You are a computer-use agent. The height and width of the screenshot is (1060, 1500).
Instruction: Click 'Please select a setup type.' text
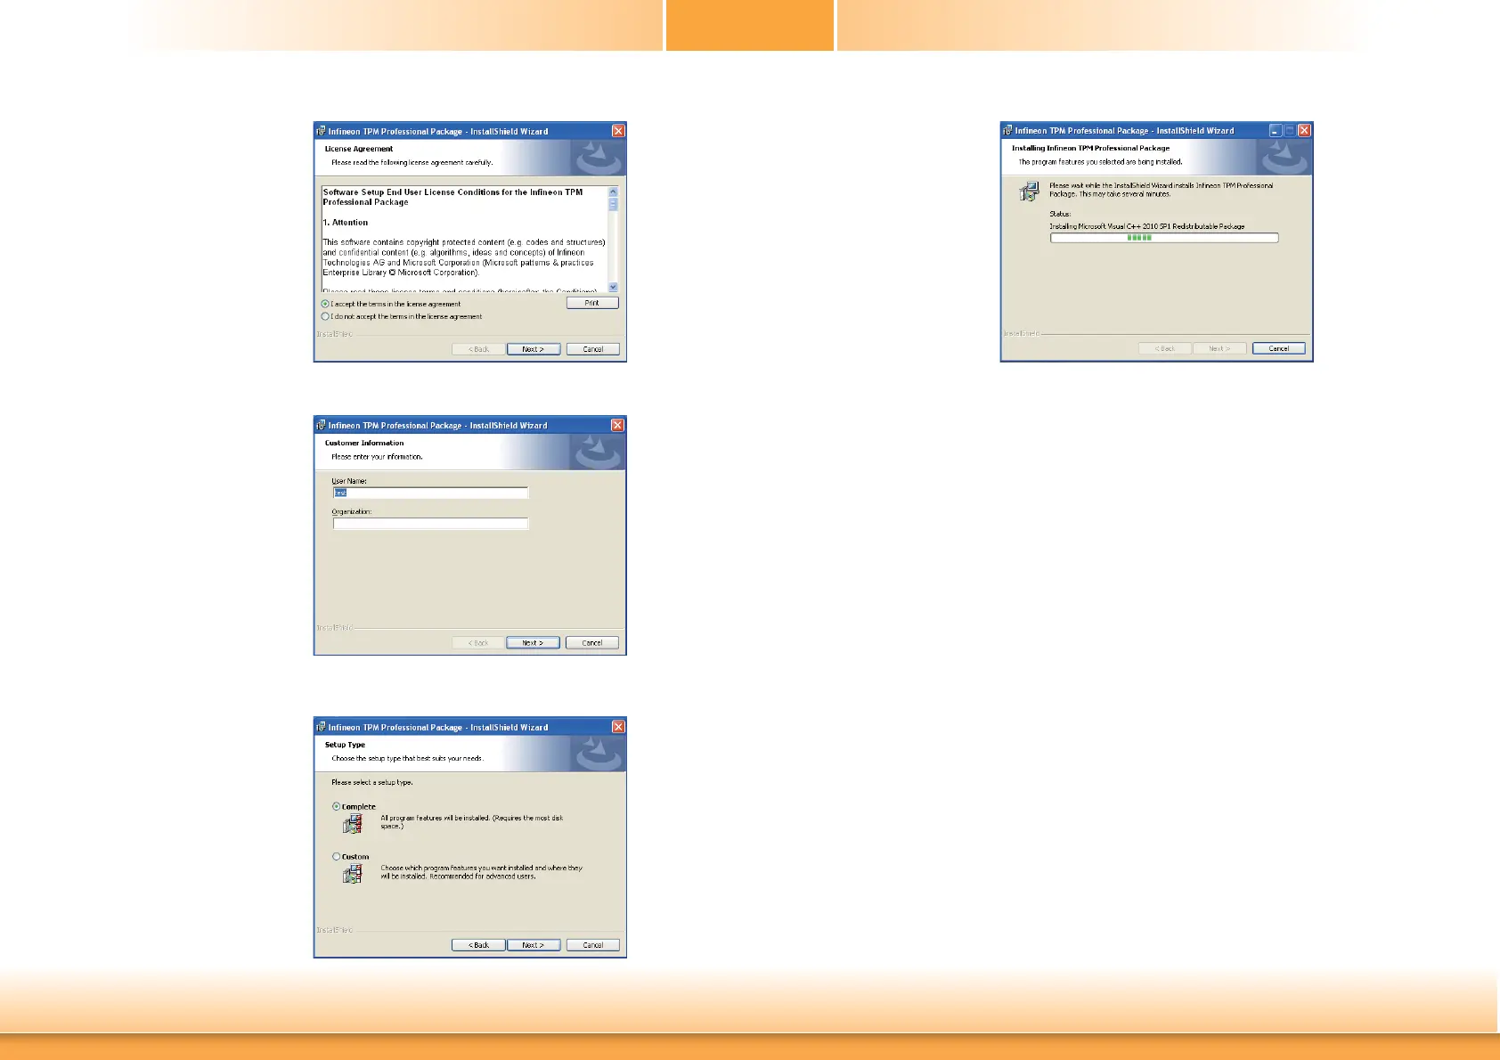[372, 782]
